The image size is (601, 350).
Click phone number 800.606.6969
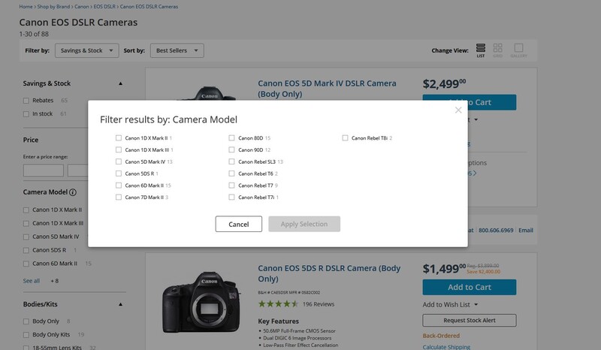496,231
